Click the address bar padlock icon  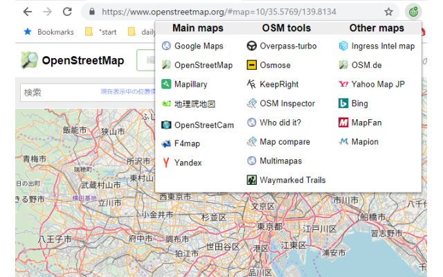click(91, 12)
